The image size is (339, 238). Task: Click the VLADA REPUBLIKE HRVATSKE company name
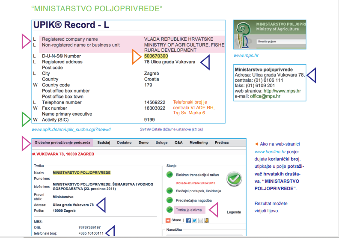coord(179,39)
